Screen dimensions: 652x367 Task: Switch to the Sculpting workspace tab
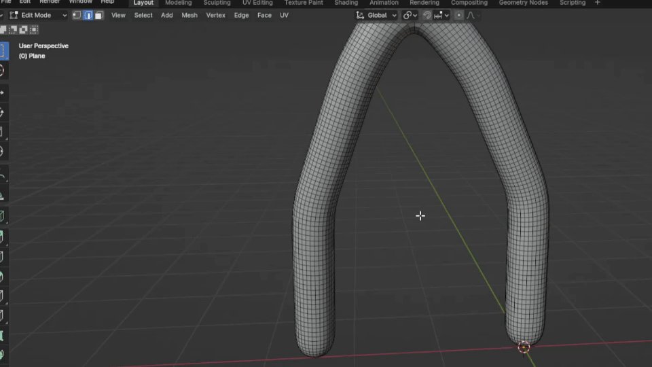coord(217,3)
